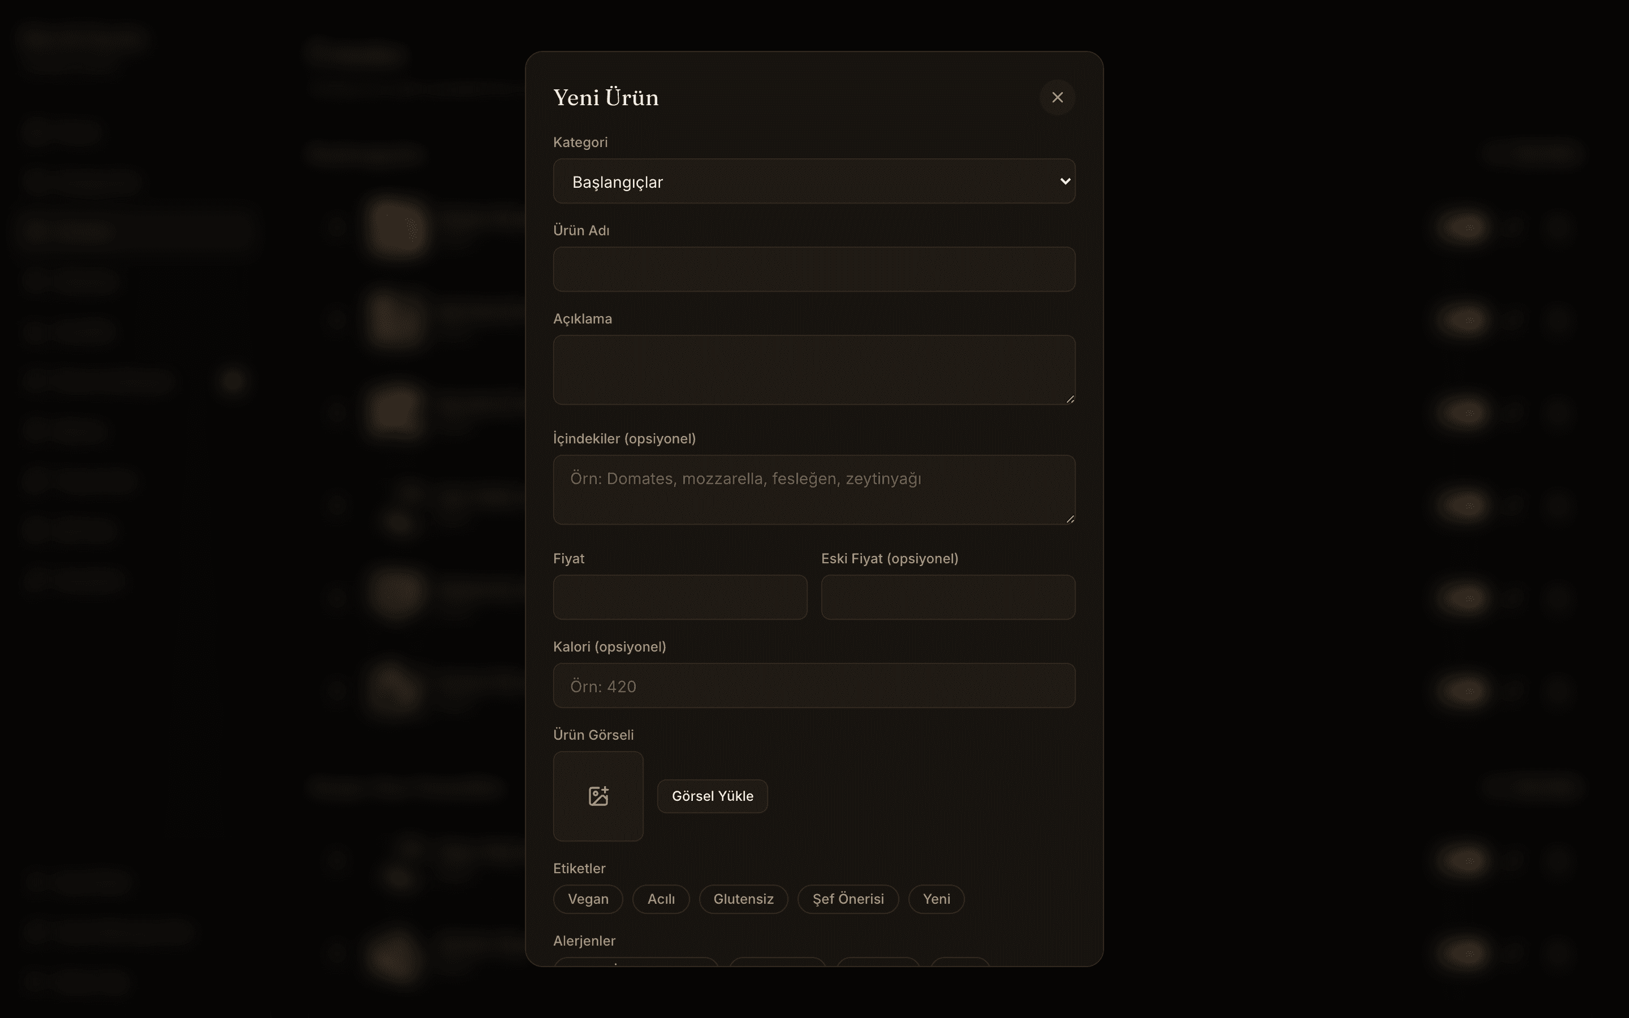Viewport: 1629px width, 1018px height.
Task: Click the Ürün Adı input field
Action: tap(814, 269)
